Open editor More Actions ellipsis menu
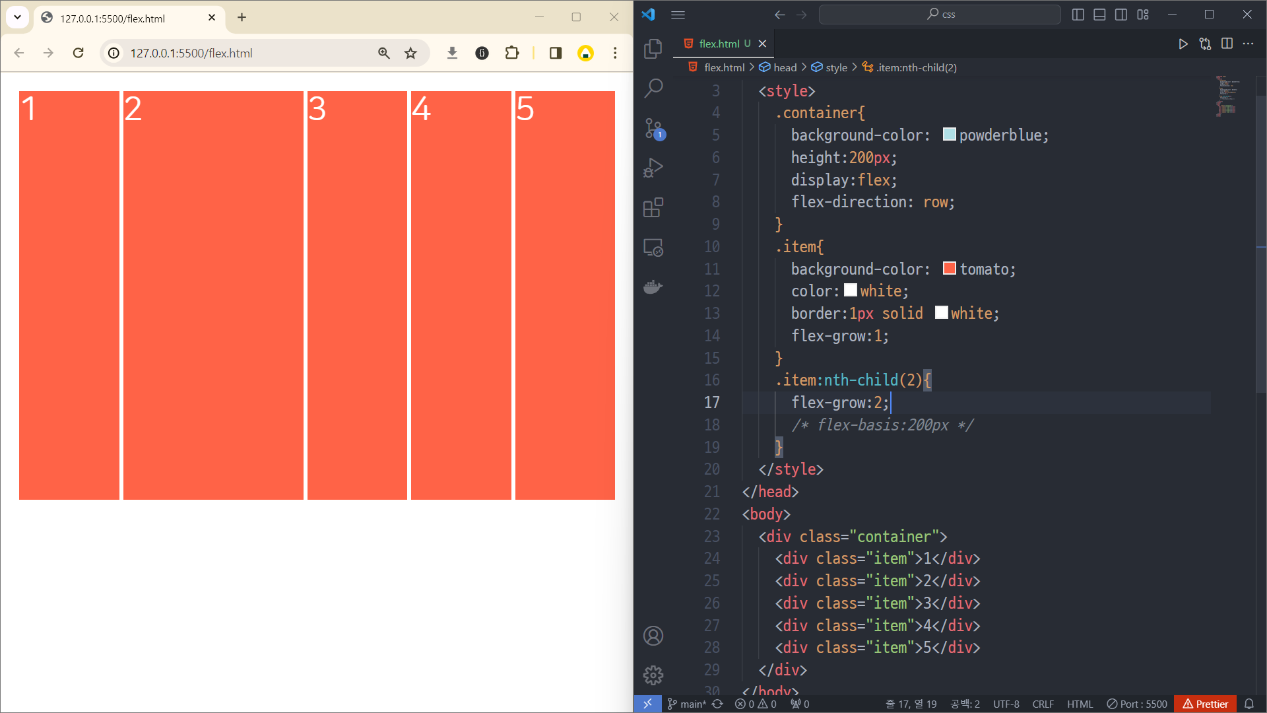The image size is (1267, 713). click(x=1248, y=44)
